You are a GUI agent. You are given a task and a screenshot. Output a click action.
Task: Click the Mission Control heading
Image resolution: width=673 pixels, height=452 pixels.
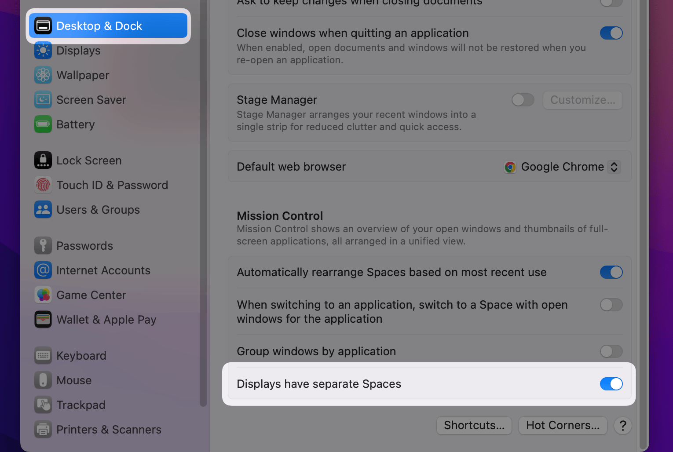click(x=280, y=216)
